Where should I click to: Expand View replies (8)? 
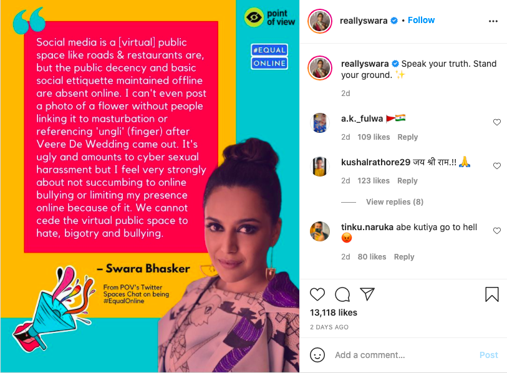point(395,202)
